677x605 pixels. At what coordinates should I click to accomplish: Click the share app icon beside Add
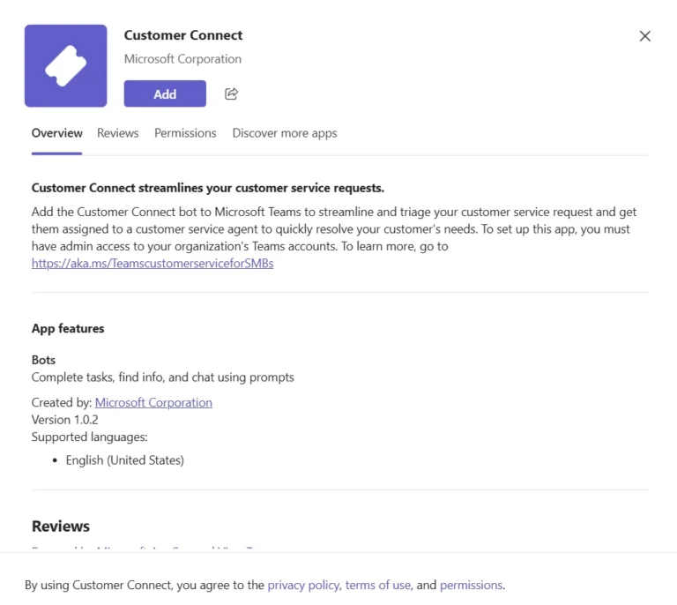pyautogui.click(x=232, y=93)
